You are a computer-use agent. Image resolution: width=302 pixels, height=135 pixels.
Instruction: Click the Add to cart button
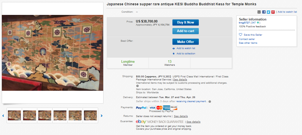click(x=185, y=31)
